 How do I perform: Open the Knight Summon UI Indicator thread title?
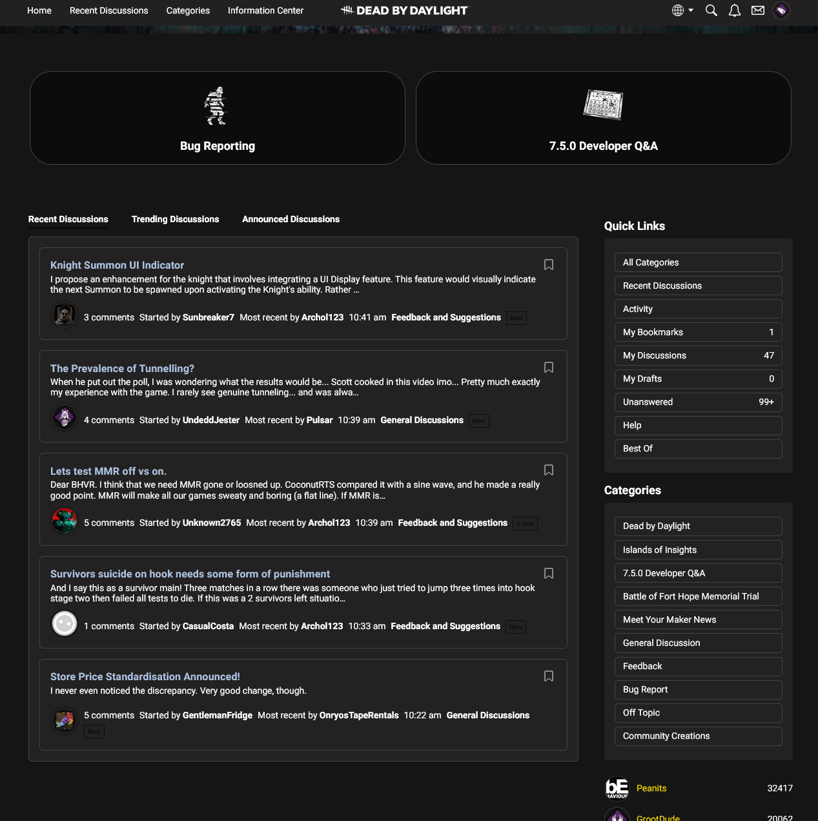pos(118,265)
